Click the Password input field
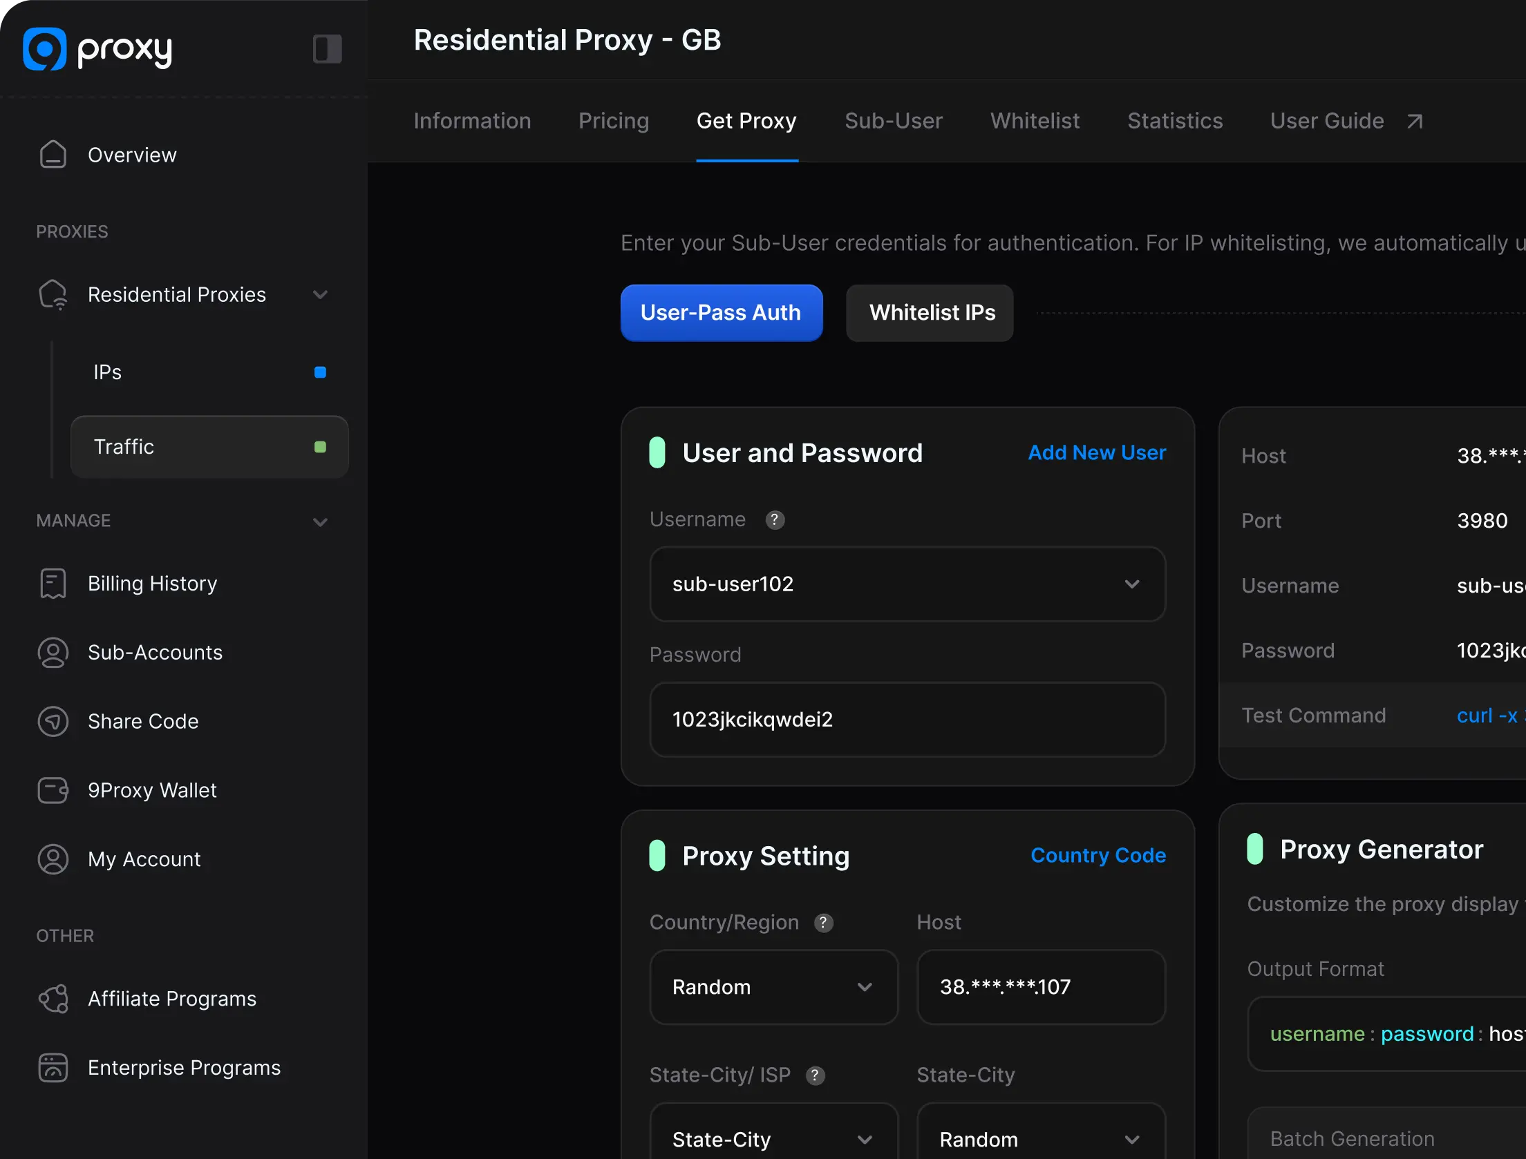 (907, 720)
